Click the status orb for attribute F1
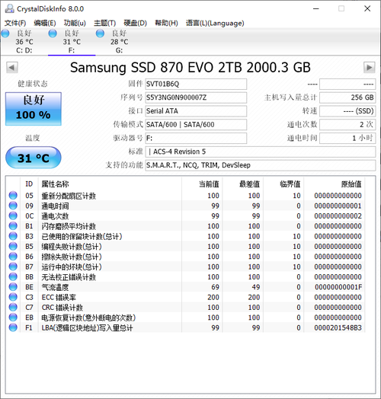 [x=13, y=327]
